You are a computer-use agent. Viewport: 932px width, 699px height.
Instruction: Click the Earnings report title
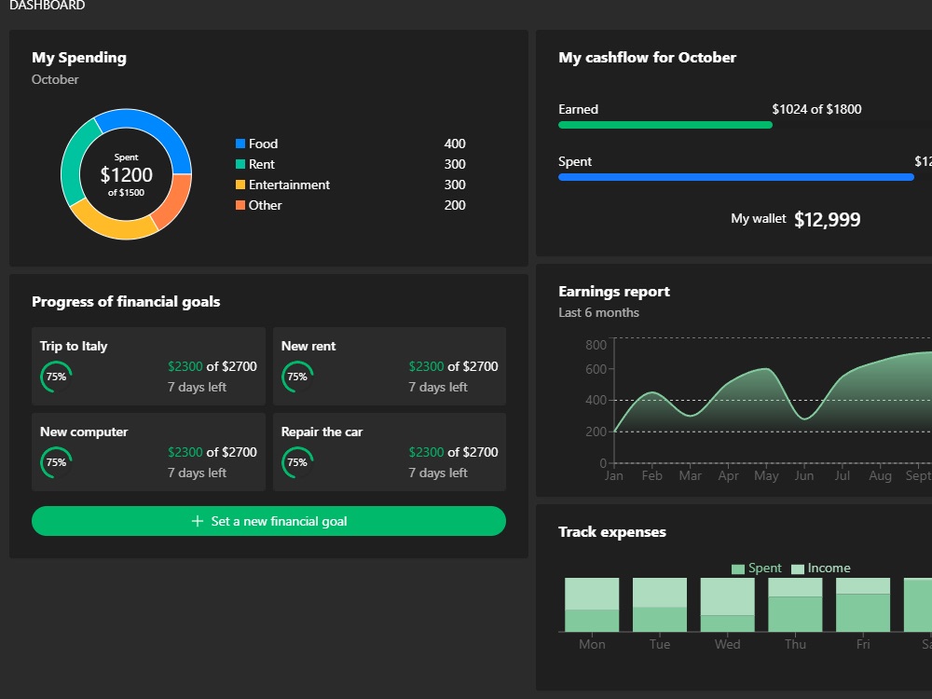point(614,291)
